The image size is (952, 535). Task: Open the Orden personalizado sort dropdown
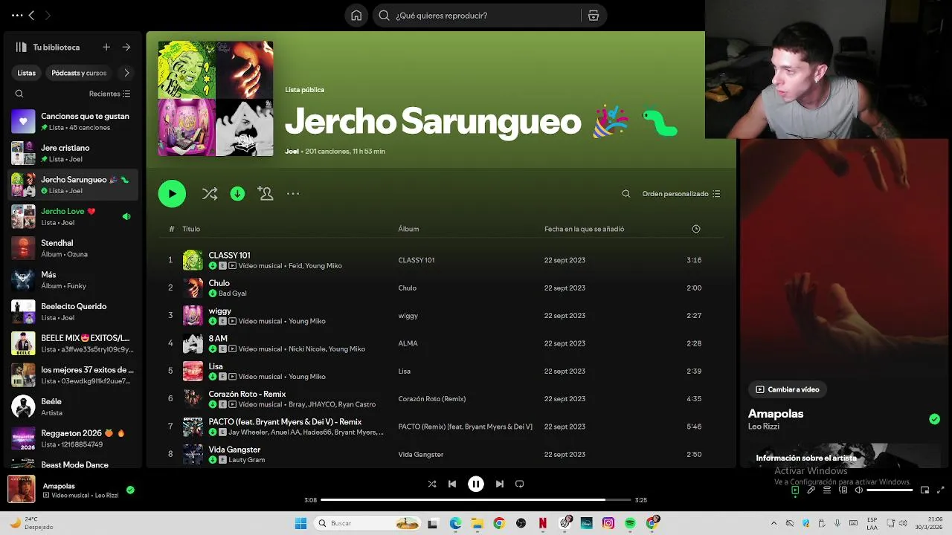coord(681,194)
